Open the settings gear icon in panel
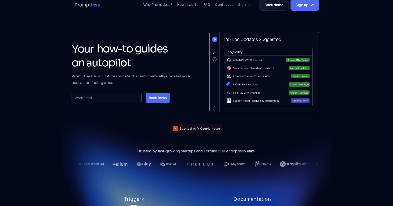Screen dimensions: 393x206 215,108
